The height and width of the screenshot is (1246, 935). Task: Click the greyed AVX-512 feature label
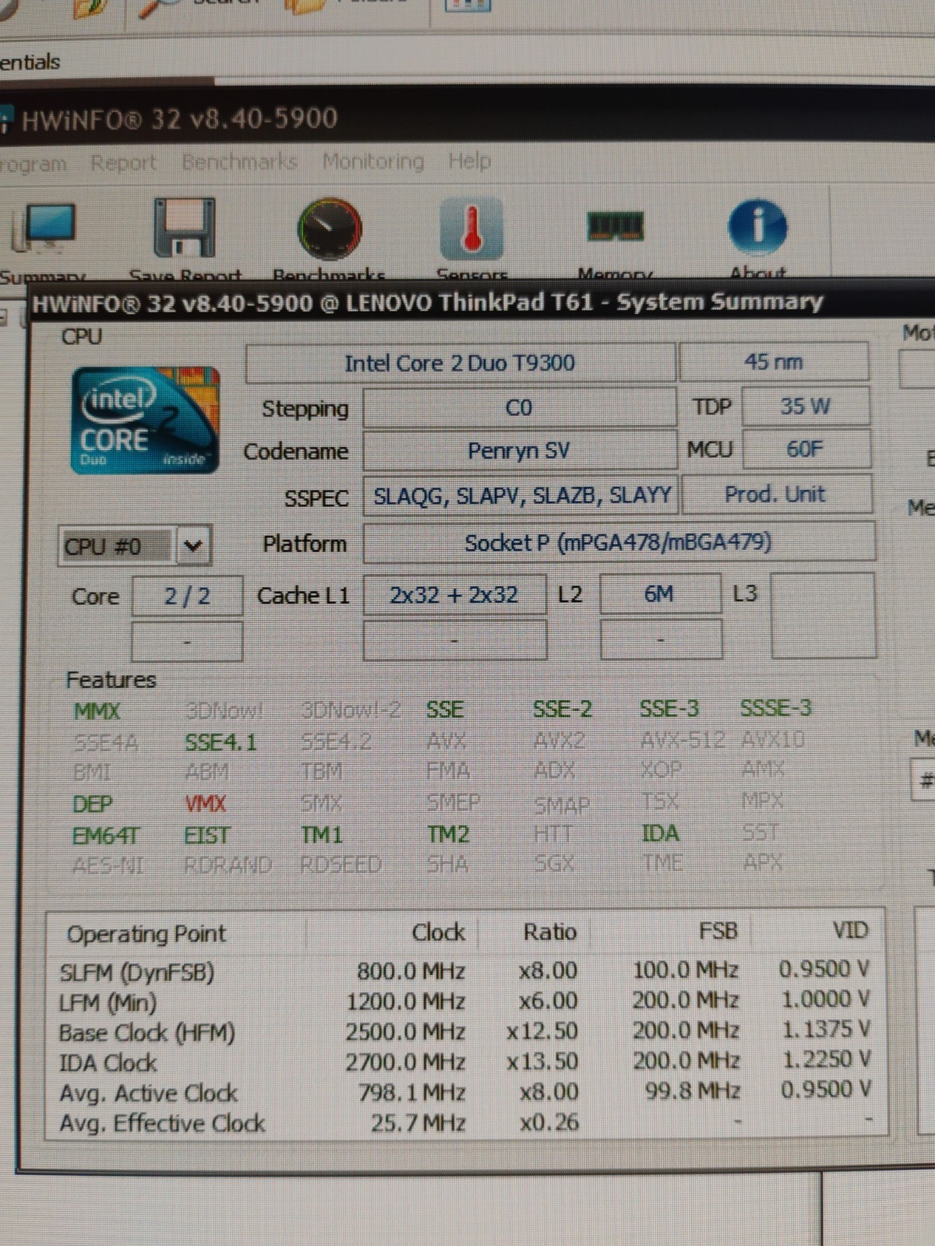coord(683,739)
